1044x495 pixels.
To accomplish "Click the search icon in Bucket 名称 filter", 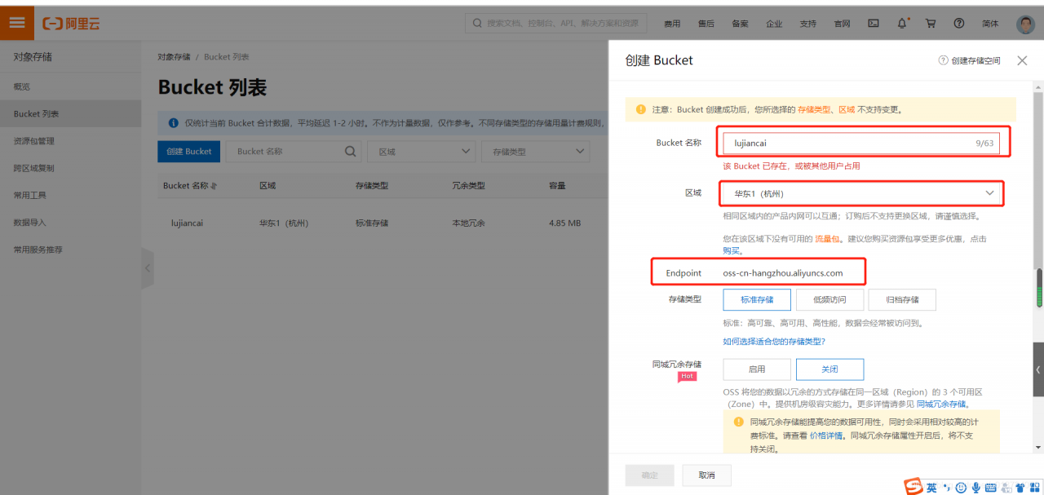I will point(351,151).
